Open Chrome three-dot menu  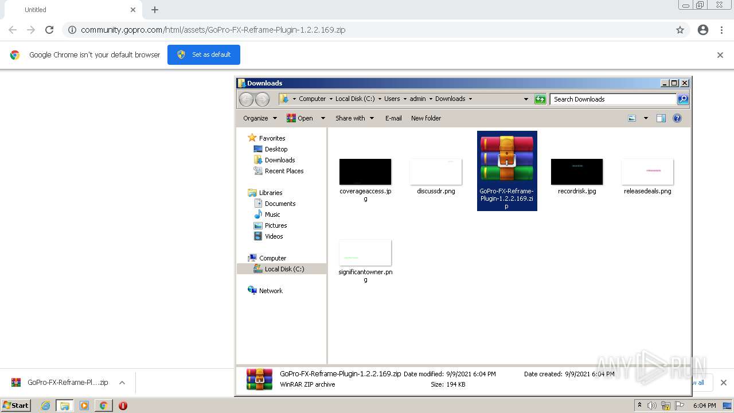721,30
